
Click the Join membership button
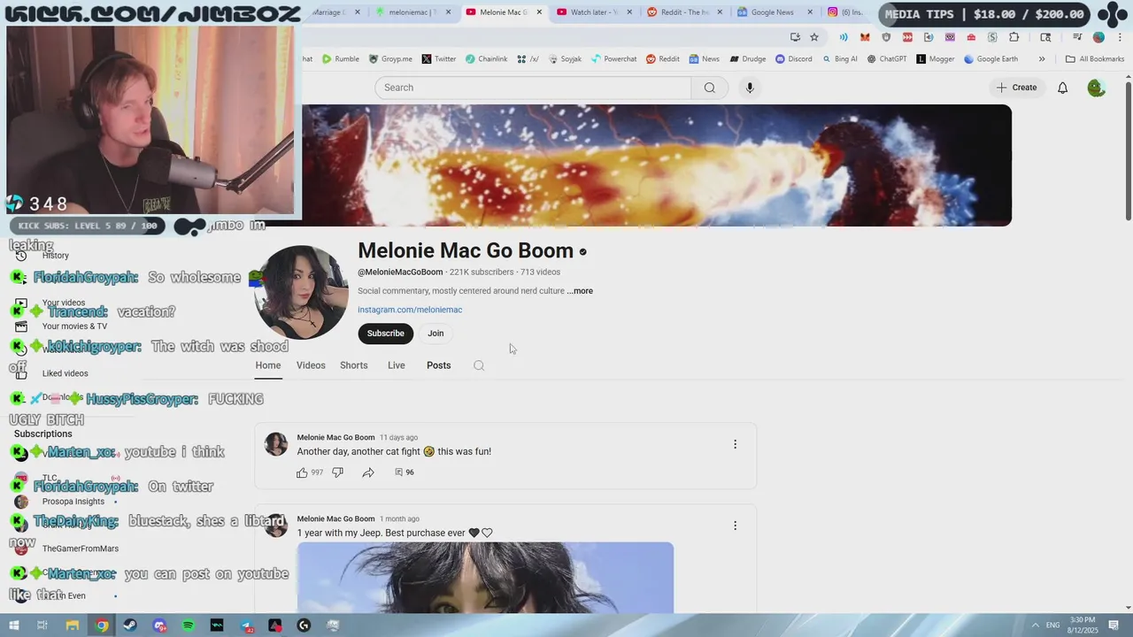click(435, 334)
